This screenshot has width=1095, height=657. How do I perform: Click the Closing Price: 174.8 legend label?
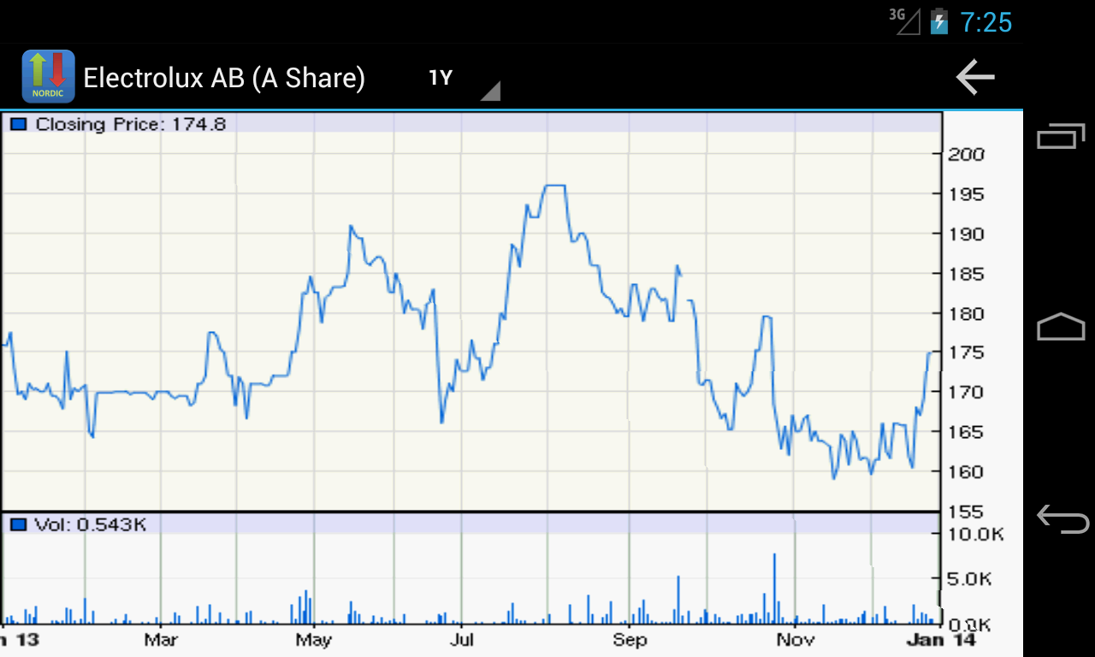131,124
